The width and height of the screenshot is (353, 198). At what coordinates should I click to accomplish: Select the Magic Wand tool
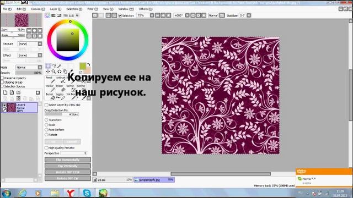point(59,66)
